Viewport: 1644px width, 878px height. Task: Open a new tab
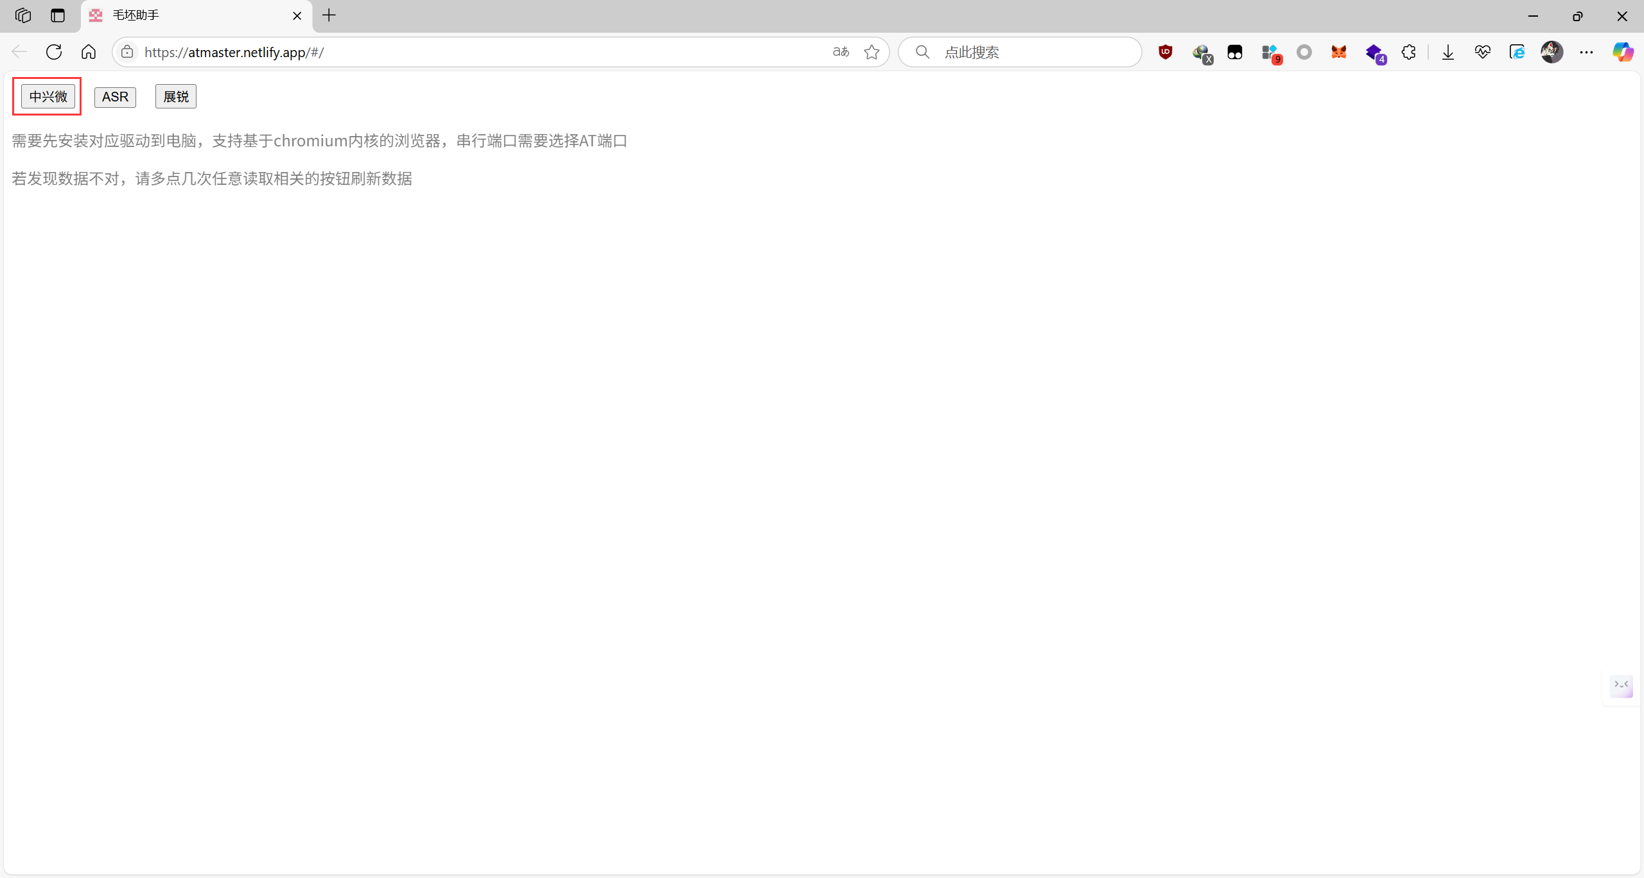point(329,15)
